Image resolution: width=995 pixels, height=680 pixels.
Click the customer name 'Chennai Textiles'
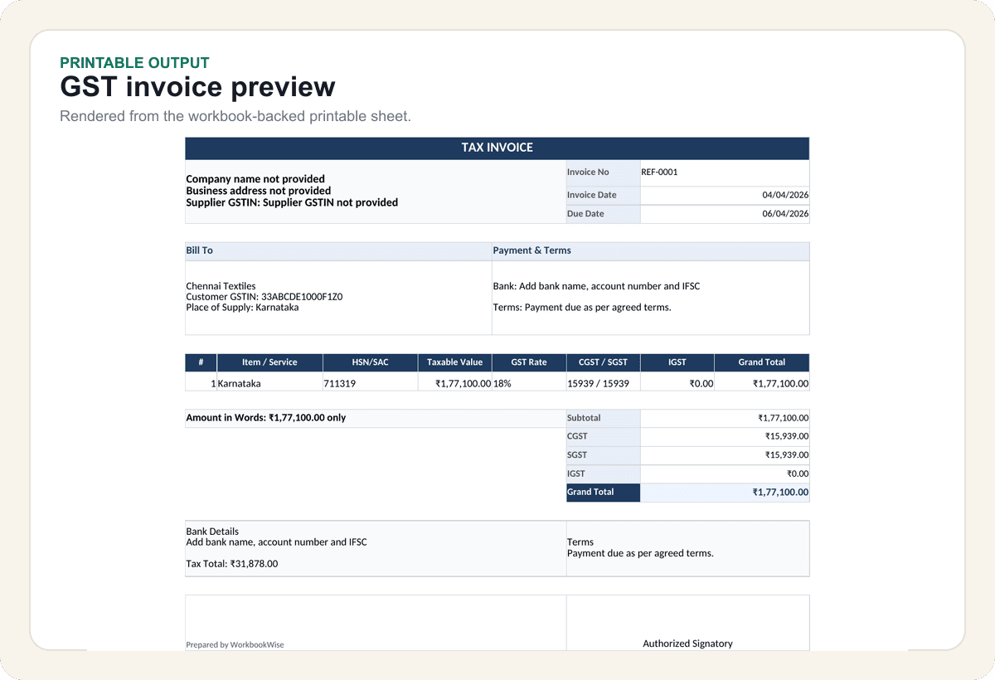221,286
